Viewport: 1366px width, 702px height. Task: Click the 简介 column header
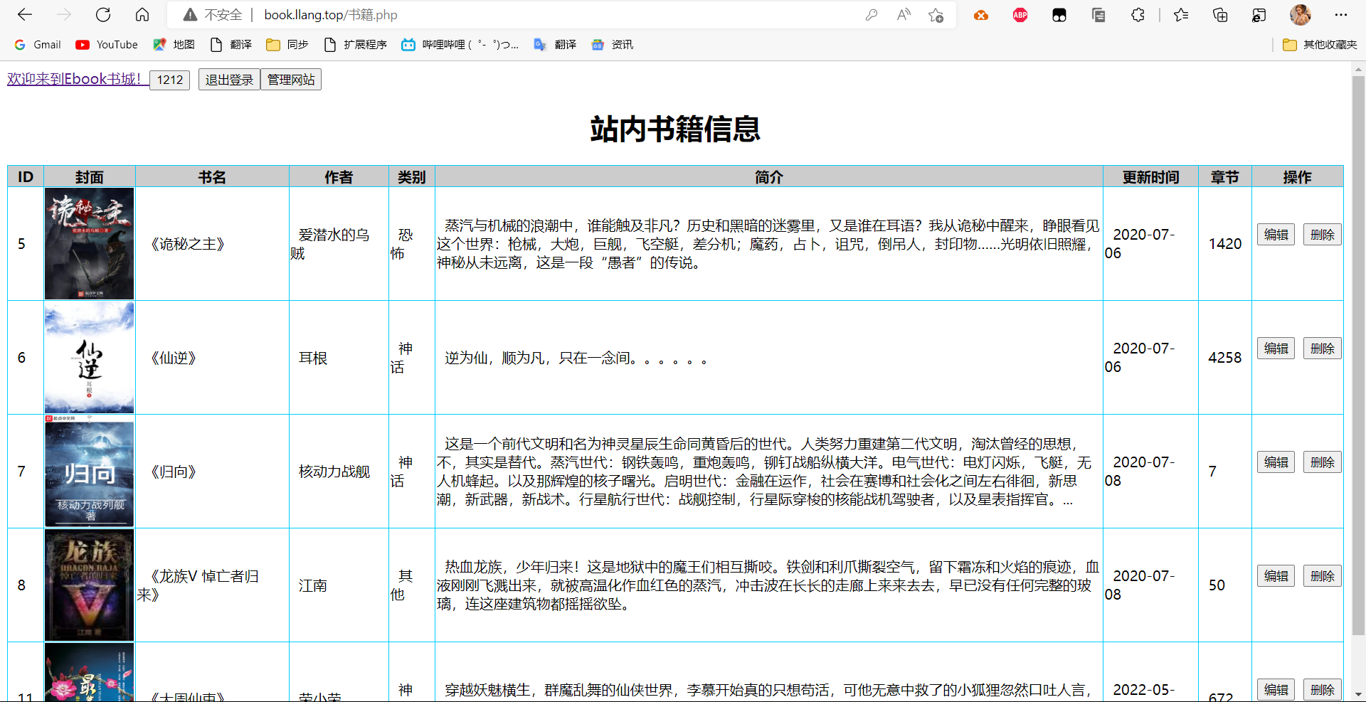click(769, 177)
